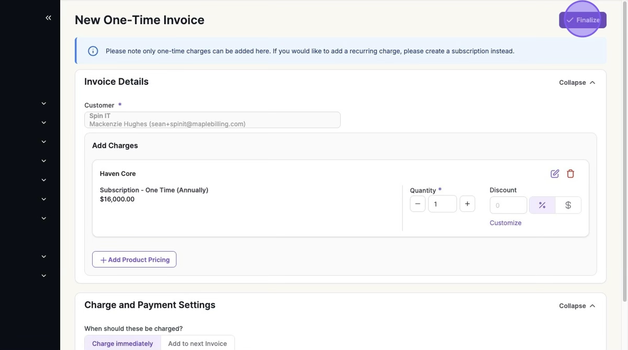Collapse the Invoice Details section
This screenshot has width=628, height=350.
click(x=577, y=83)
